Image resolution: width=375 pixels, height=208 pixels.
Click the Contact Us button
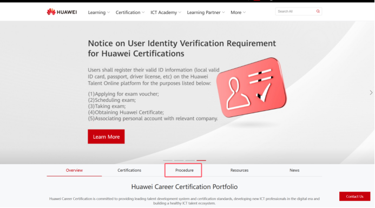click(x=354, y=196)
